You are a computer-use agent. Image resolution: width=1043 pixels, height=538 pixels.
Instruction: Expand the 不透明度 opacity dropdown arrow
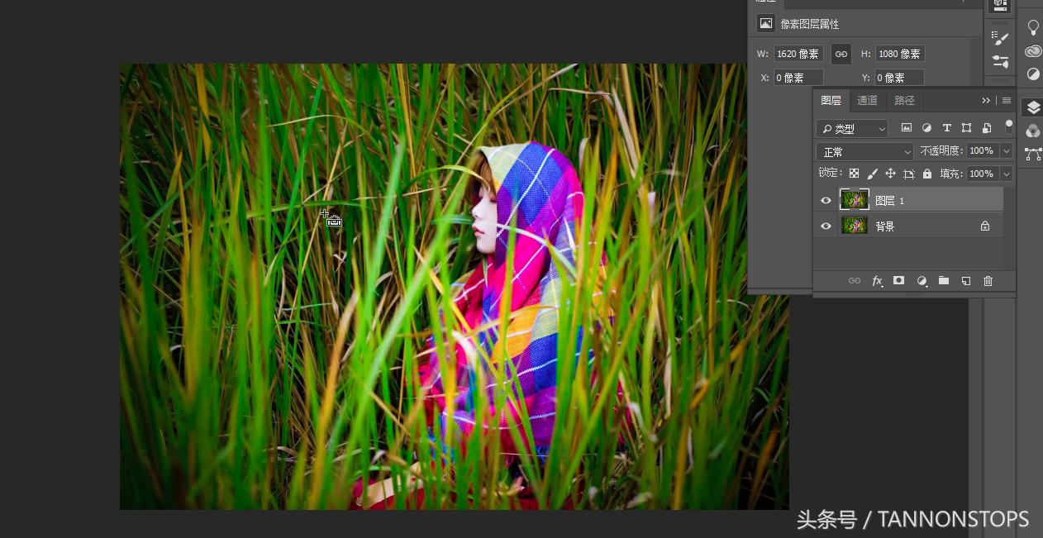[1006, 151]
